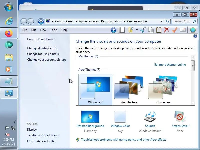Click the Cut scissors icon
200x150 pixels.
pos(143,30)
